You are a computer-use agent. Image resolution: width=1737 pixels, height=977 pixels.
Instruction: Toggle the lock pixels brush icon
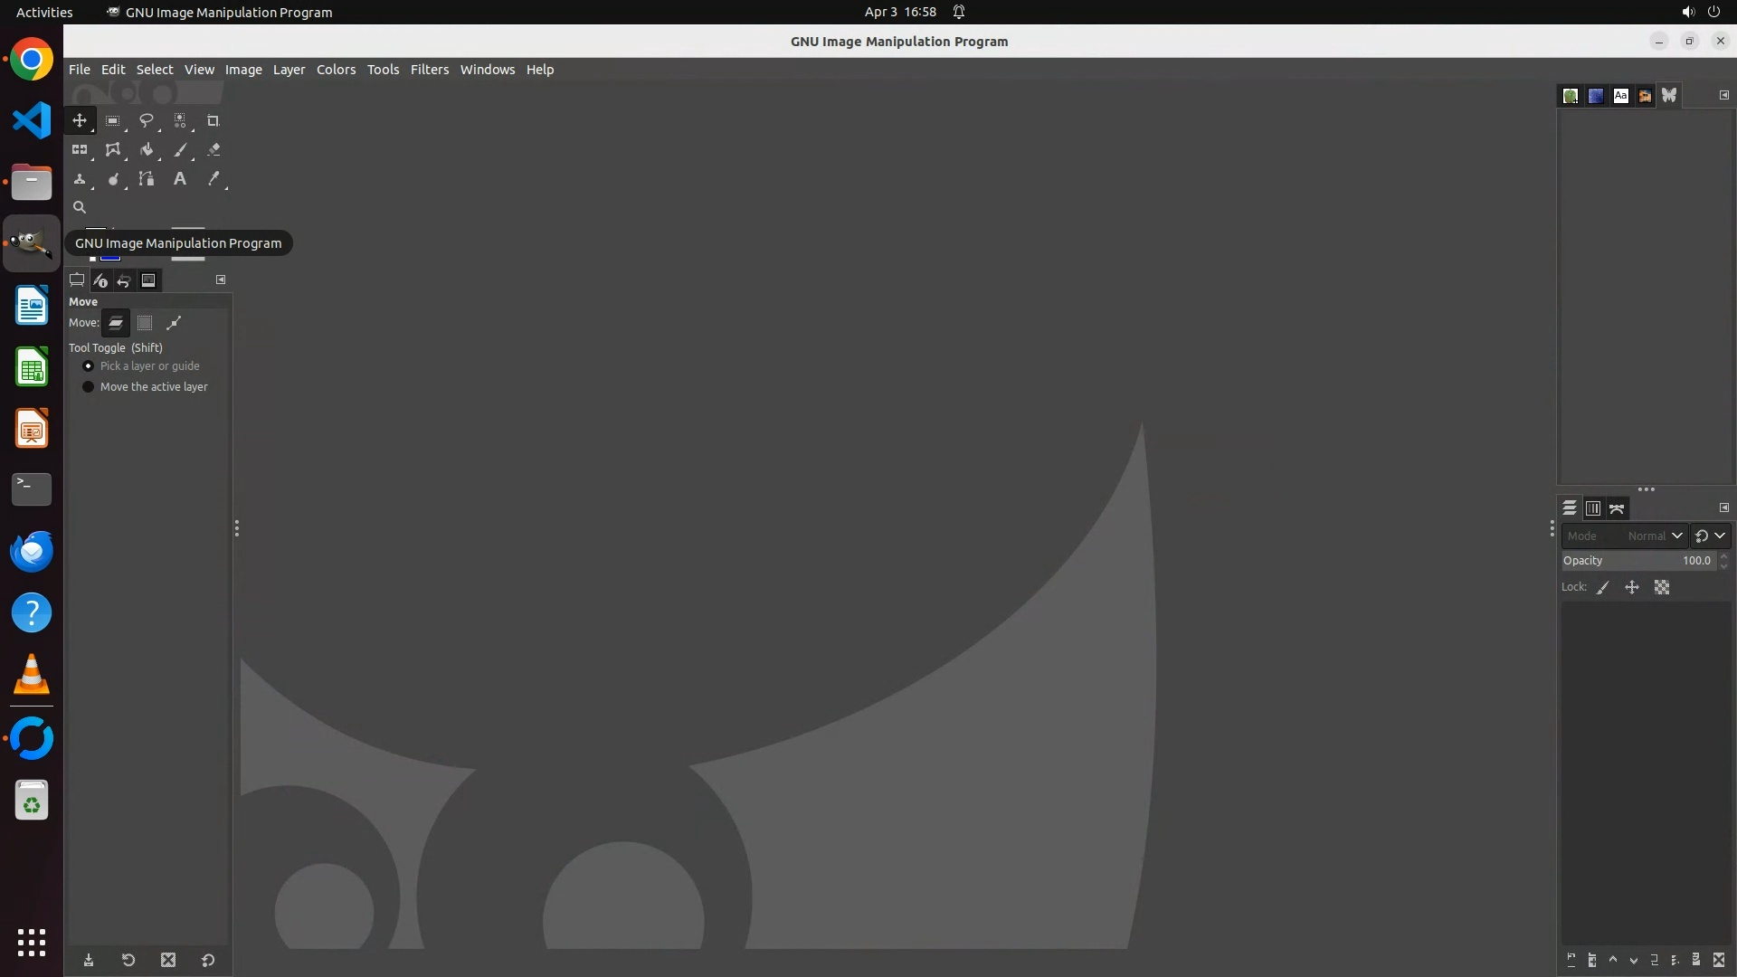[x=1603, y=588]
